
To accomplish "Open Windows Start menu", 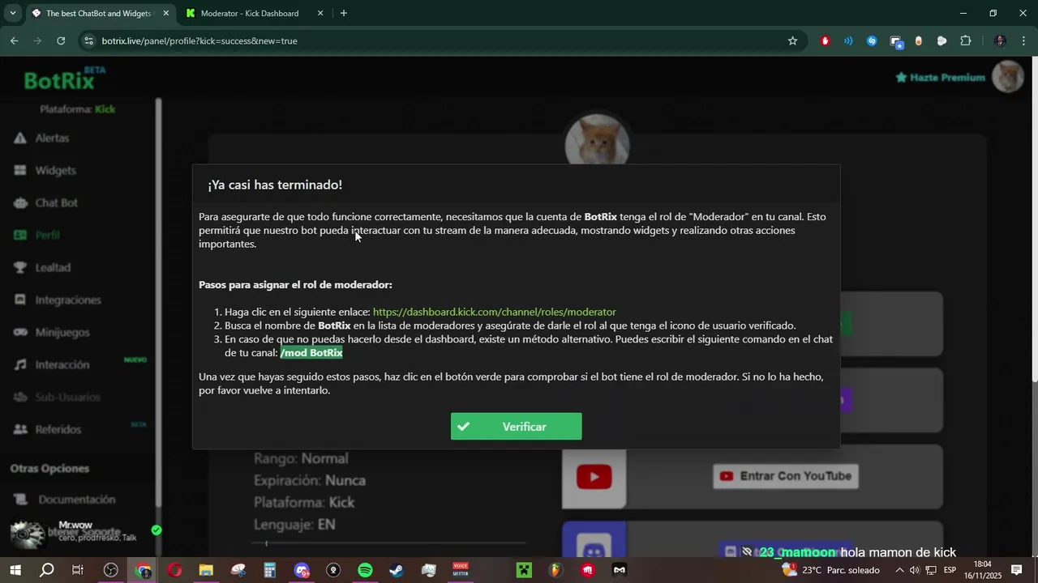I will 15,570.
